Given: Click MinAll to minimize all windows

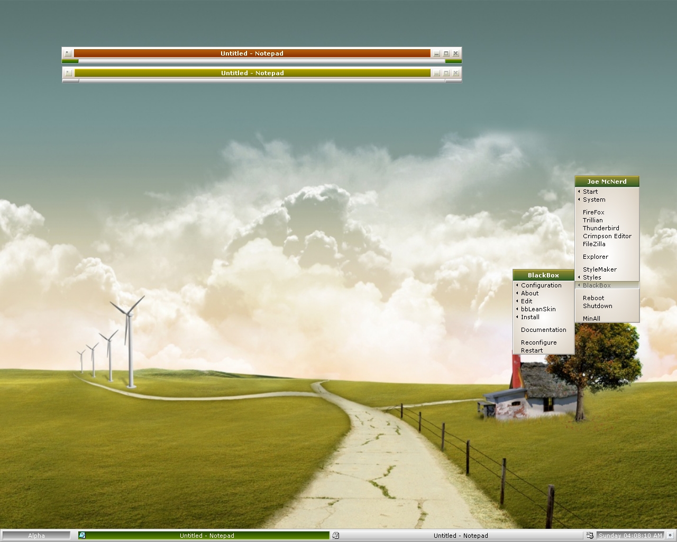Looking at the screenshot, I should tap(607, 319).
